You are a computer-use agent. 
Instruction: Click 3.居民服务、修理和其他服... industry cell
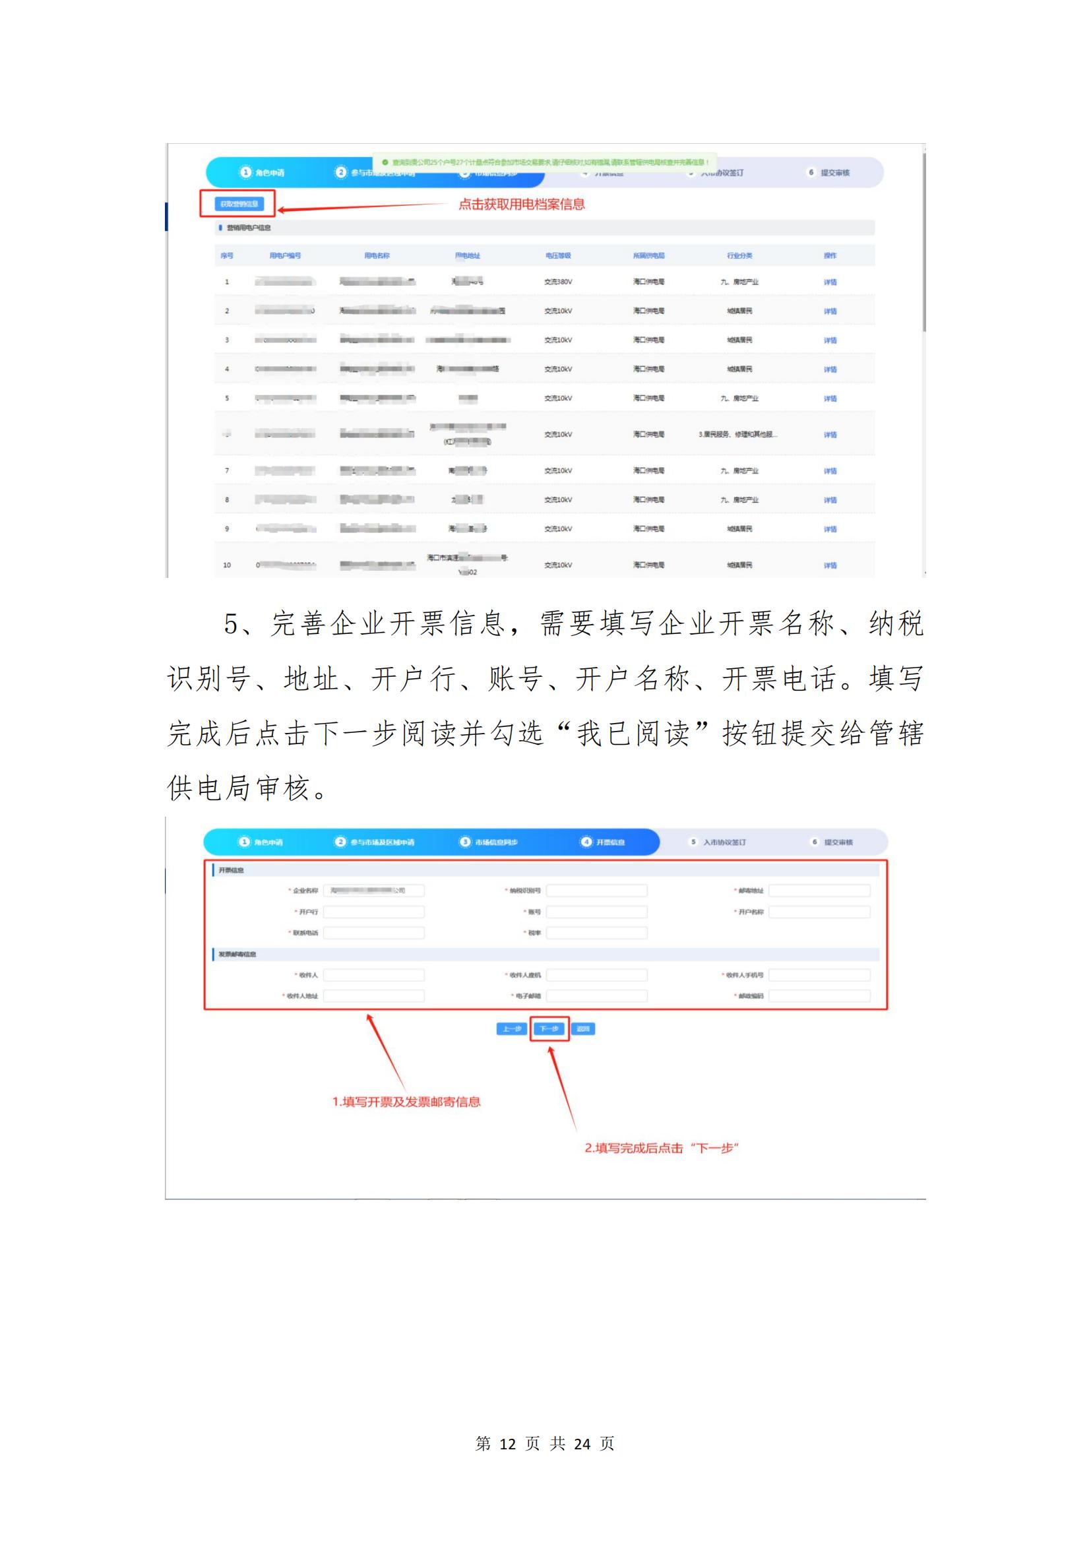click(737, 435)
